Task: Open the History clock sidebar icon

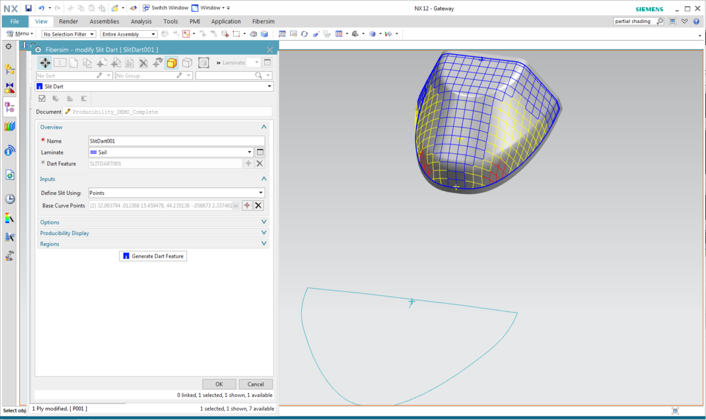Action: [x=9, y=198]
